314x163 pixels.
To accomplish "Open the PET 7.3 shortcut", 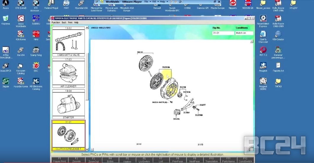I will pos(263,50).
